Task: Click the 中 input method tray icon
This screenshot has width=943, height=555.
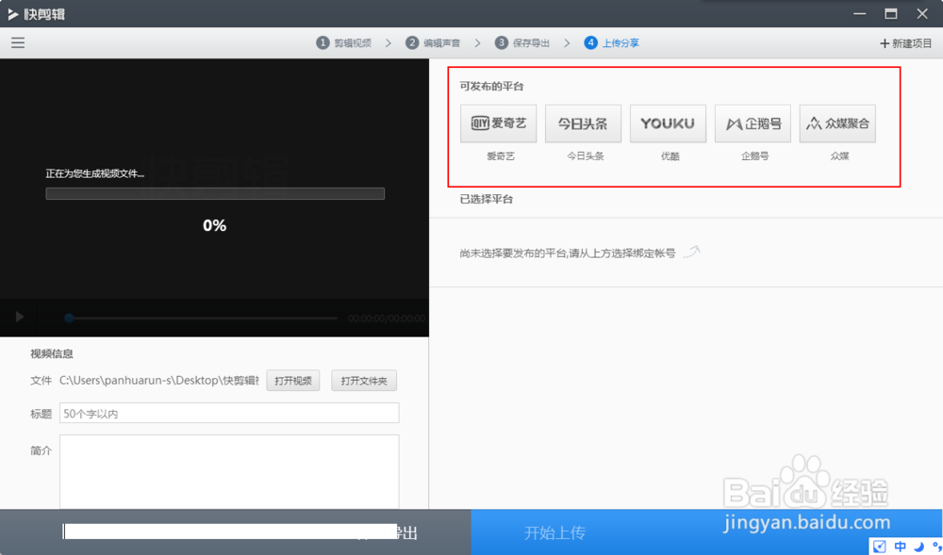Action: [901, 546]
